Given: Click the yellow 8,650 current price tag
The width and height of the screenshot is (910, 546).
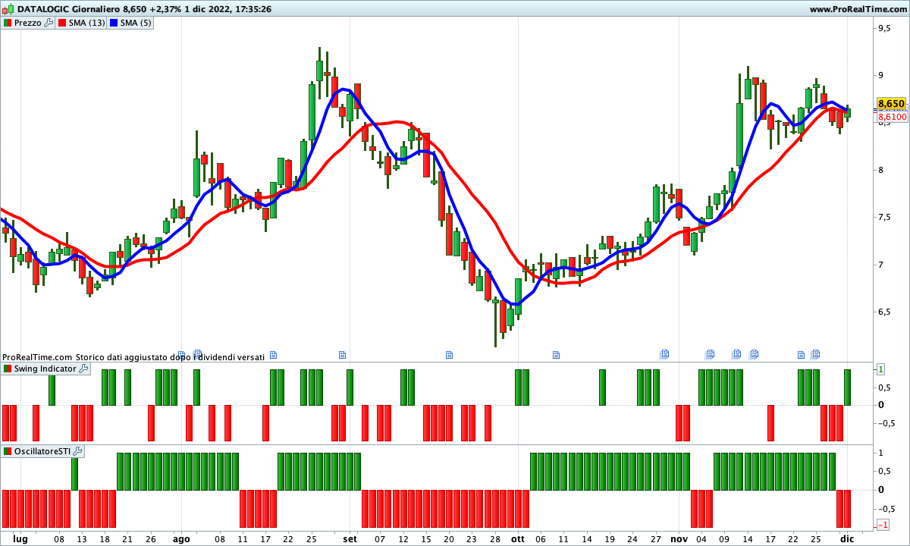Looking at the screenshot, I should [891, 103].
